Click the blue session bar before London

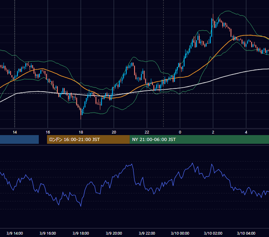click(x=19, y=139)
